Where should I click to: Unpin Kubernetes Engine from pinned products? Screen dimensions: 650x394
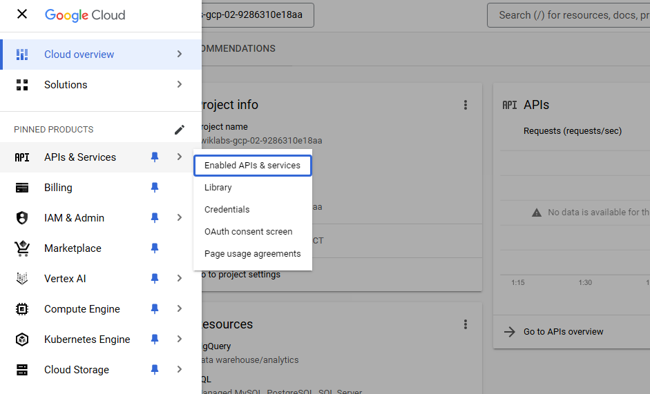coord(155,339)
